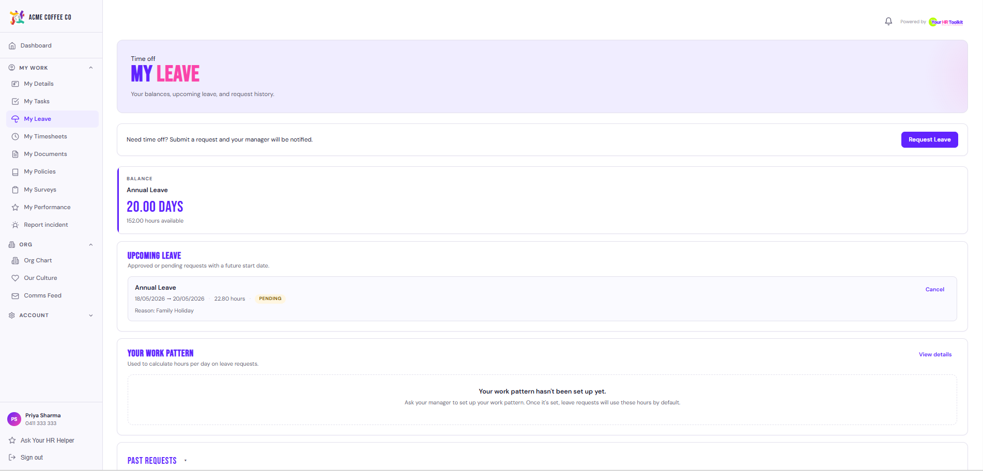This screenshot has height=471, width=983.
Task: Click the Sign out arrow icon
Action: (12, 458)
